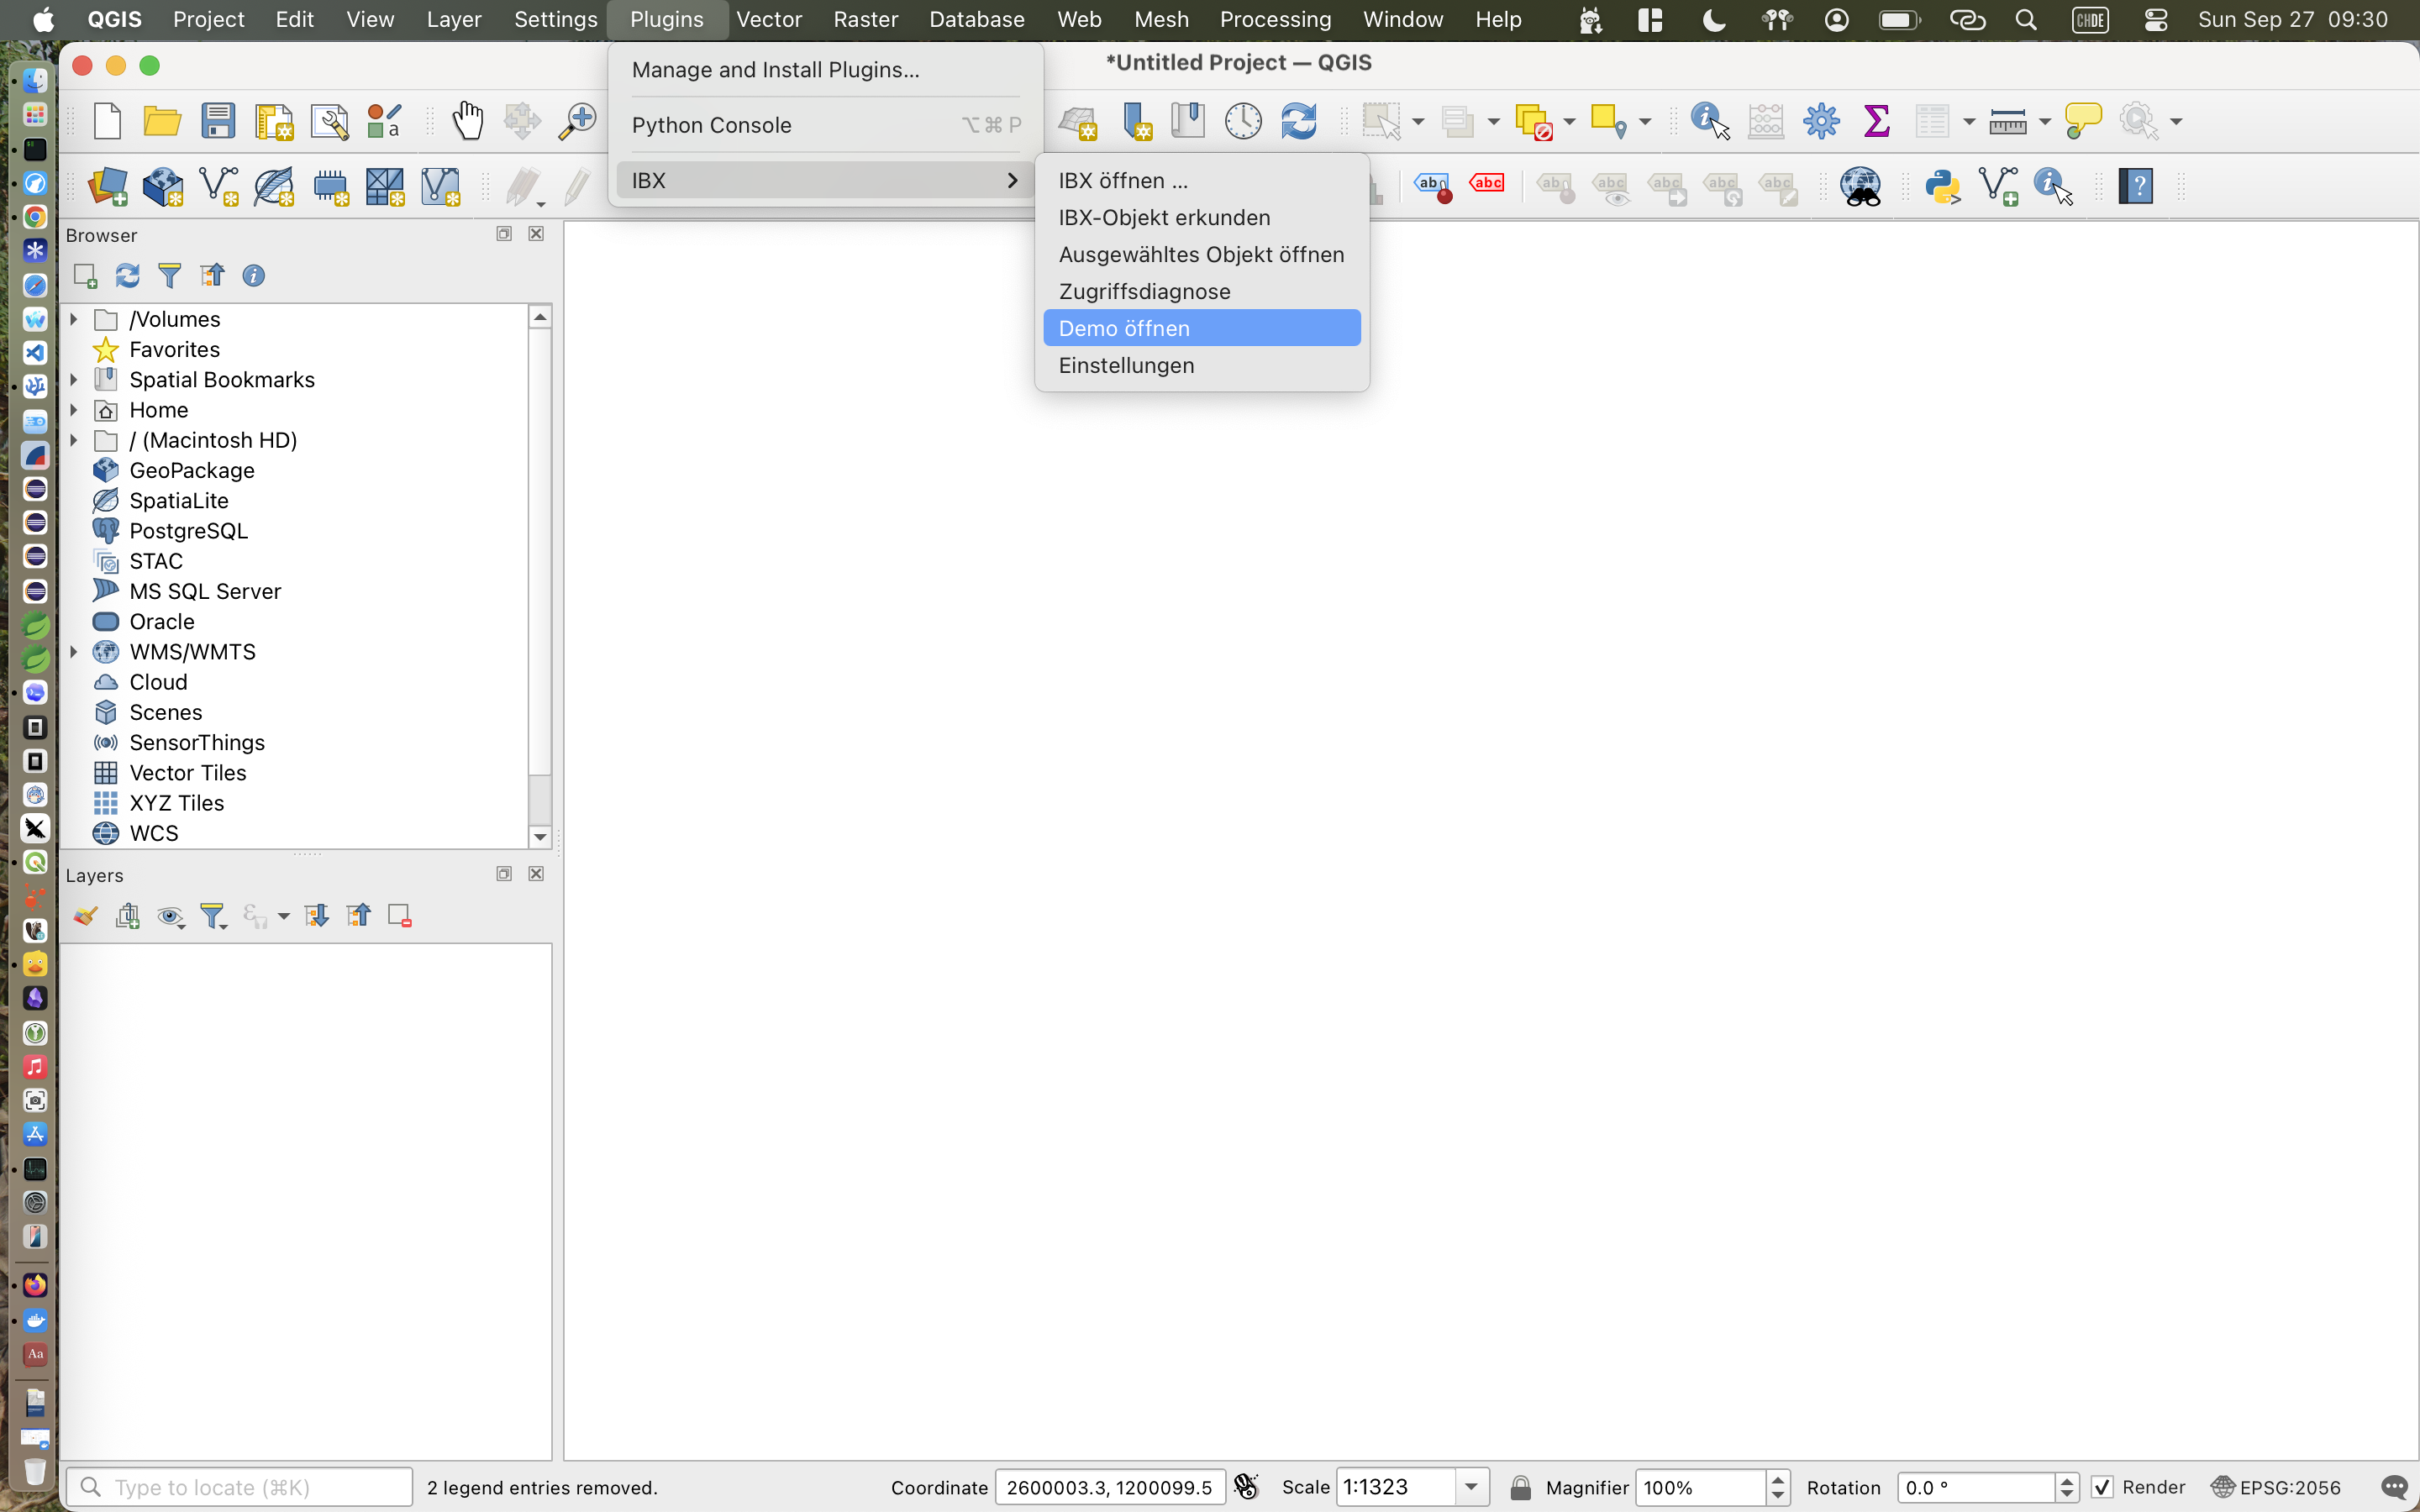Select the Identify Features tool
The image size is (2420, 1512).
coord(1710,122)
